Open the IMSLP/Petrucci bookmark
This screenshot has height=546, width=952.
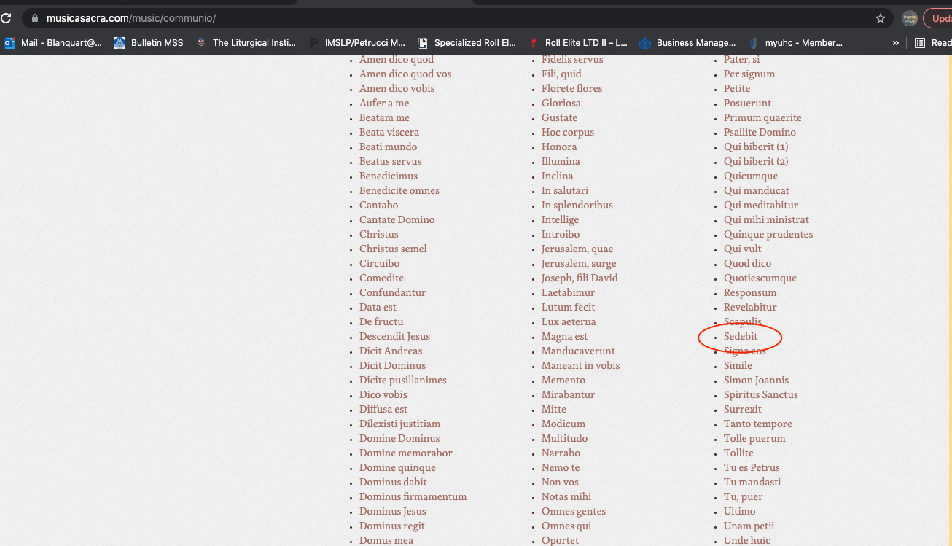coord(357,43)
